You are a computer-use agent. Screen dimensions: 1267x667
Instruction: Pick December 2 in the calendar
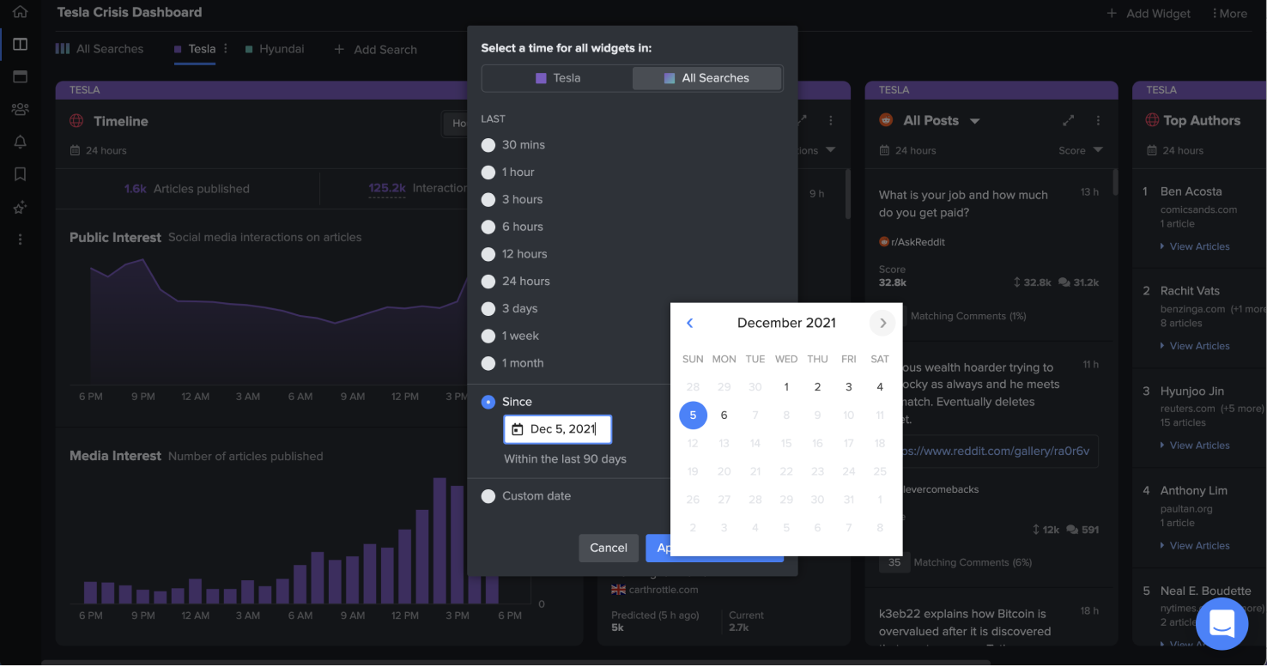[817, 387]
